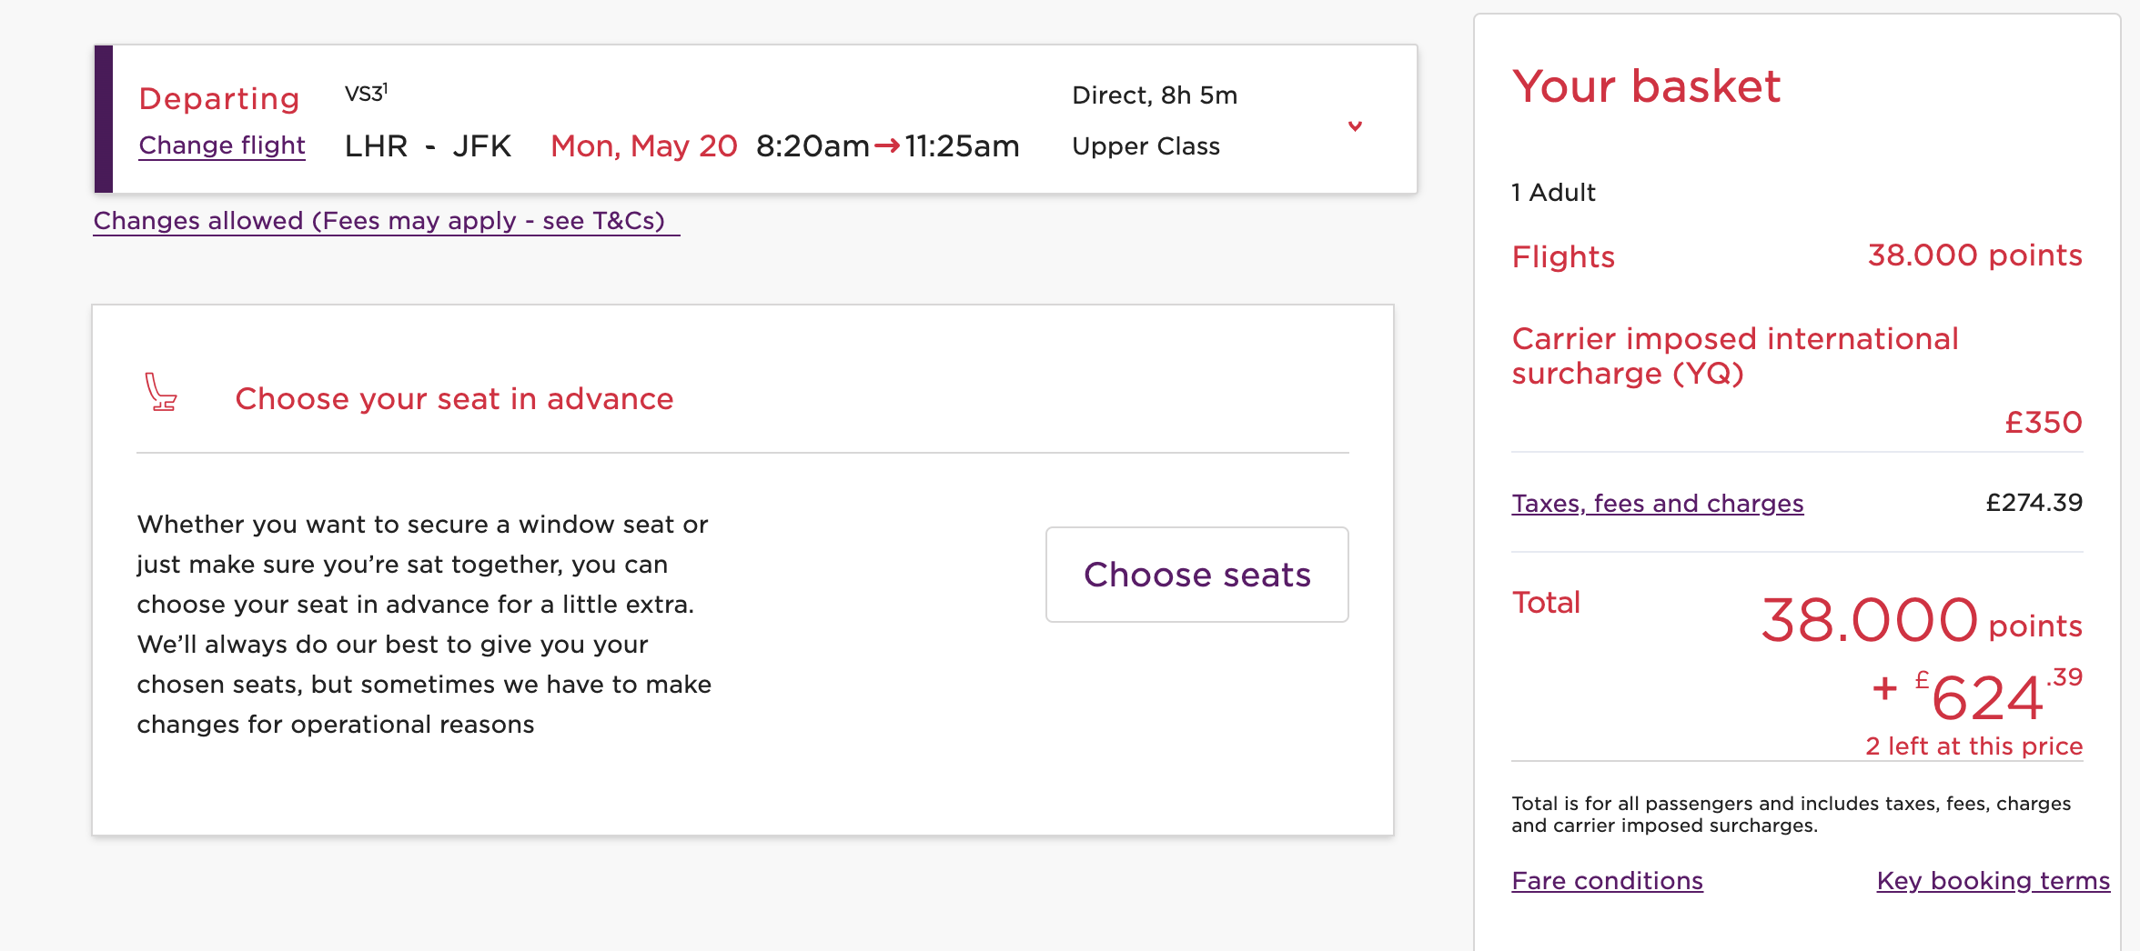Click Carrier imposed international surcharge label
This screenshot has height=951, width=2140.
point(1734,356)
